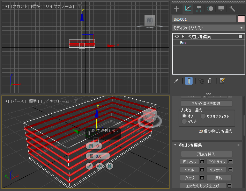Click the Box001 object name field
This screenshot has width=246, height=191.
coord(204,19)
